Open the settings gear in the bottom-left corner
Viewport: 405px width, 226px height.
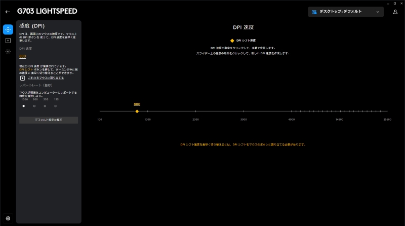click(8, 218)
